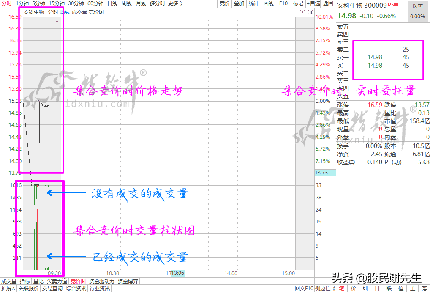Open the 医药 sector box
Screen dimensions: 430x292
pyautogui.click(x=417, y=11)
